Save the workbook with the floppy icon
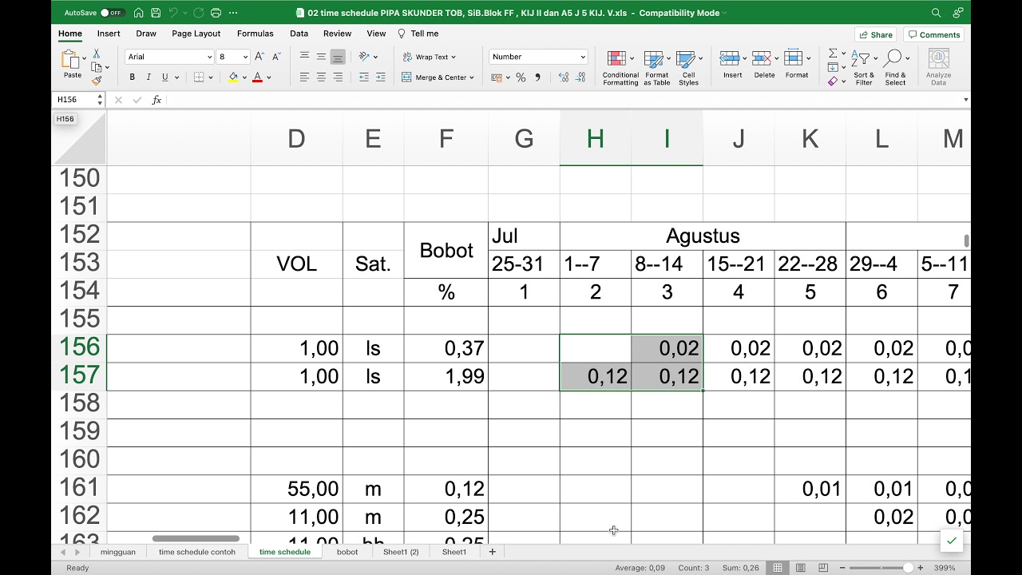The height and width of the screenshot is (575, 1022). [x=156, y=13]
